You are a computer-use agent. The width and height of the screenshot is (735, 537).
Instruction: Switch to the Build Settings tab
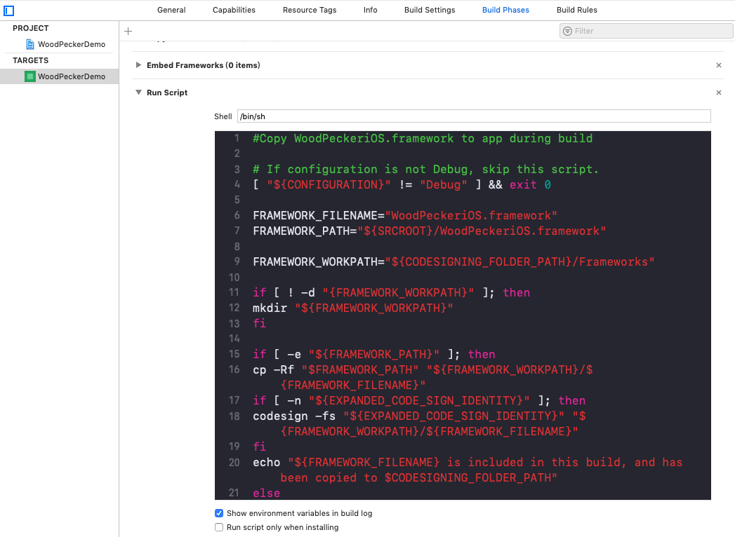430,10
